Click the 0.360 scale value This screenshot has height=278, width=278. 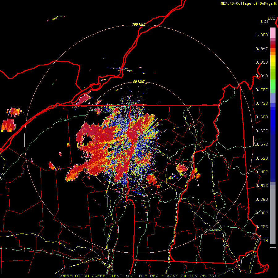tap(262, 200)
